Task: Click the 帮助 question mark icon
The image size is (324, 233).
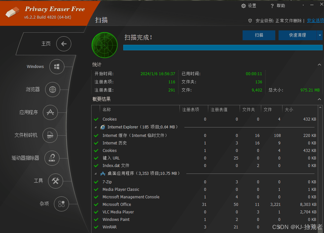Action: pos(272,6)
